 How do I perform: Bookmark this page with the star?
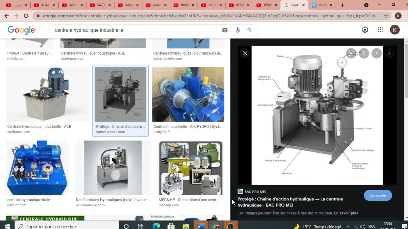(x=386, y=16)
